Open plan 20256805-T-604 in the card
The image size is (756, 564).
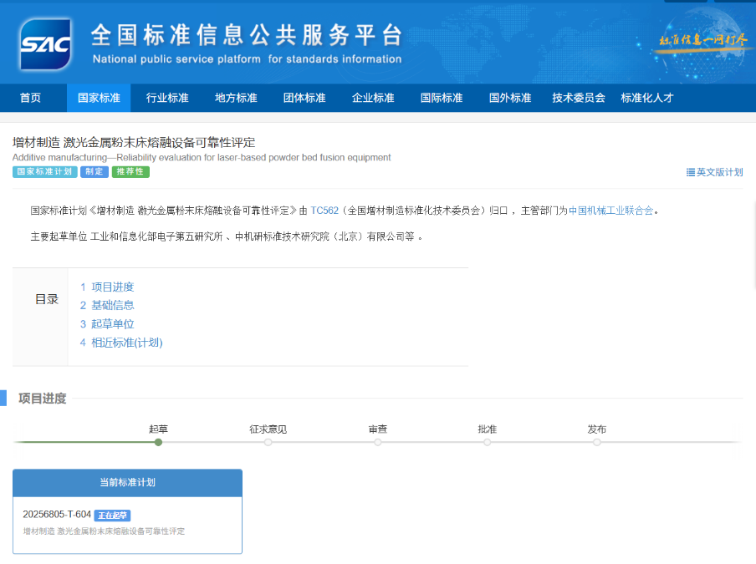[57, 515]
